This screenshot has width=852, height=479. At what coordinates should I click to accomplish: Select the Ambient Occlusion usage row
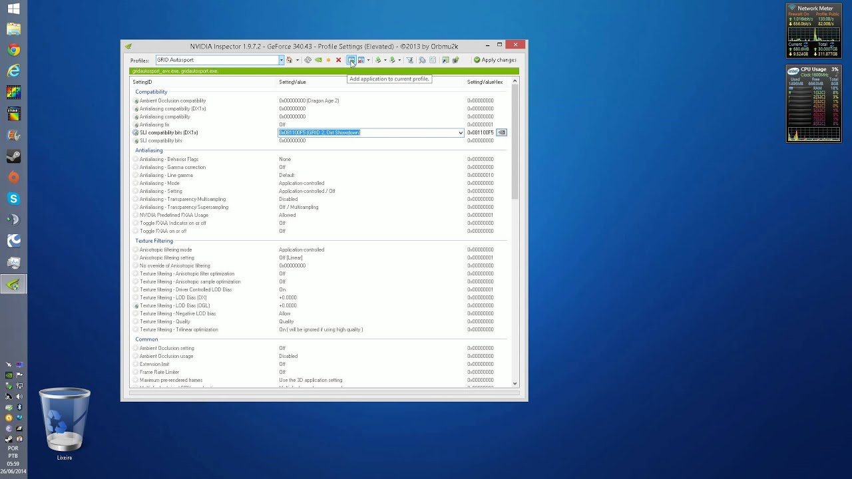click(x=320, y=356)
